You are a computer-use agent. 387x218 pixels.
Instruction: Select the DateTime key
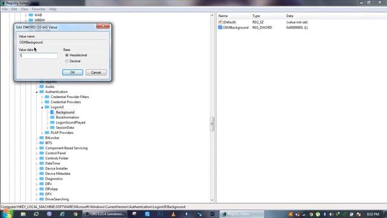point(53,163)
